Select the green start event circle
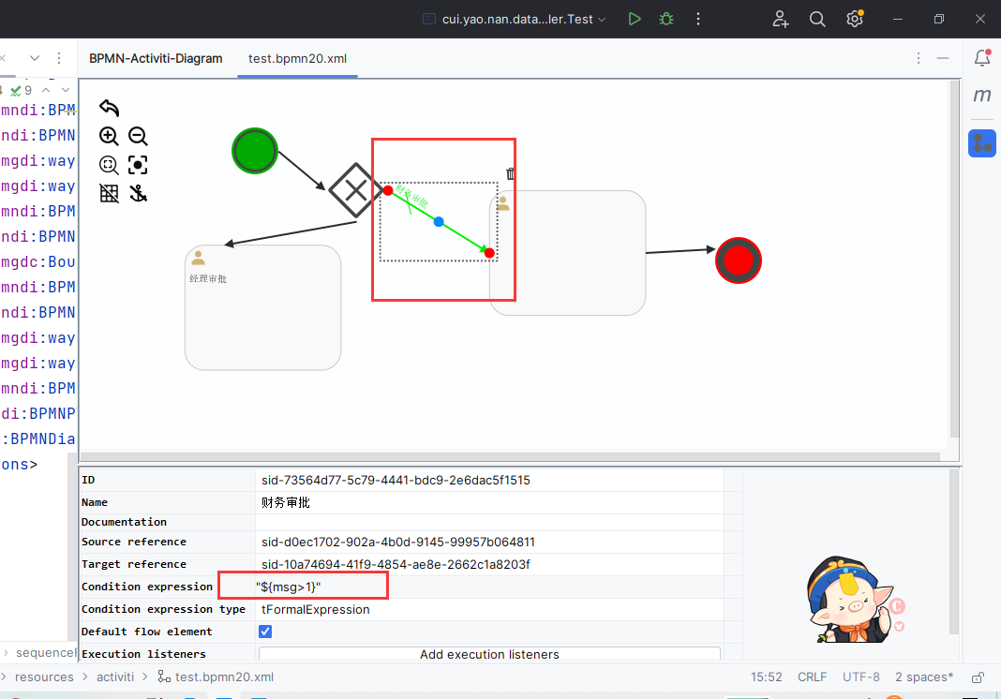The image size is (1001, 699). pyautogui.click(x=255, y=151)
